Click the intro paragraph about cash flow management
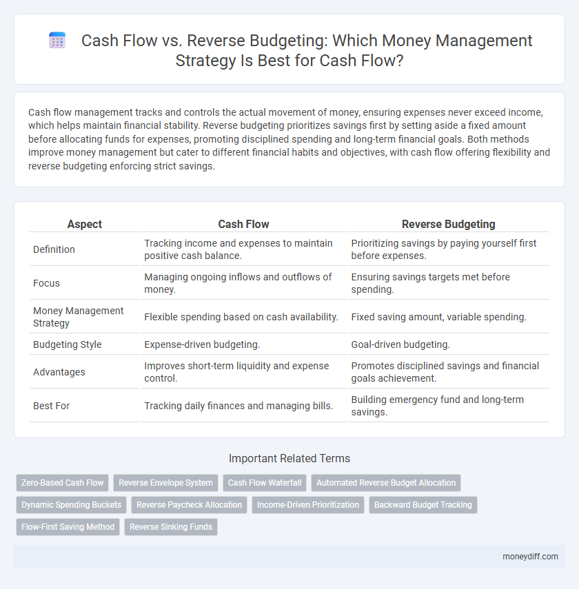The height and width of the screenshot is (589, 579). (x=289, y=139)
